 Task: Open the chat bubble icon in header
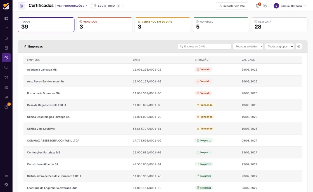pos(265,6)
